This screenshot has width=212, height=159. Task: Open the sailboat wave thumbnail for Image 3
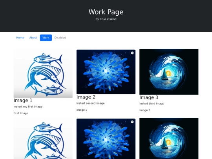click(x=169, y=72)
